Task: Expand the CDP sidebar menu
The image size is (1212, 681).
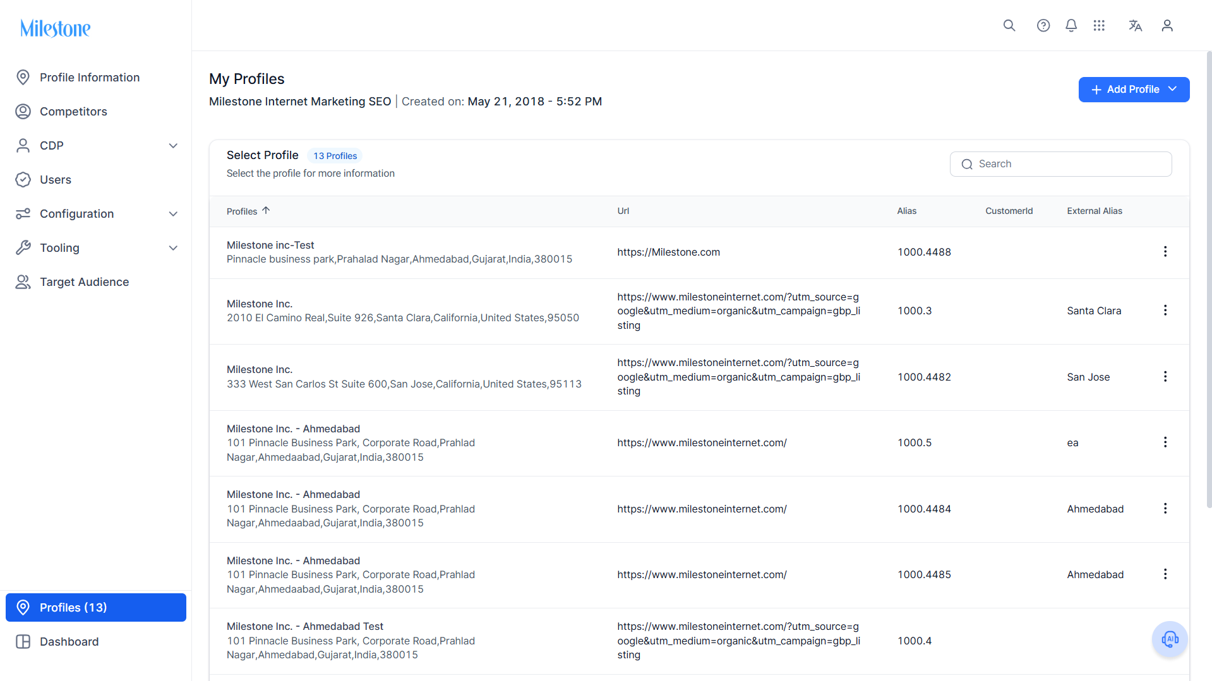Action: pos(173,146)
